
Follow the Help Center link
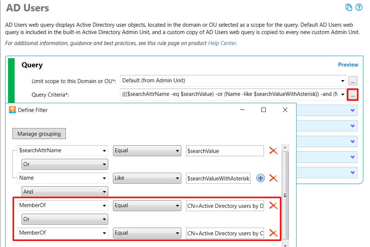pos(222,43)
